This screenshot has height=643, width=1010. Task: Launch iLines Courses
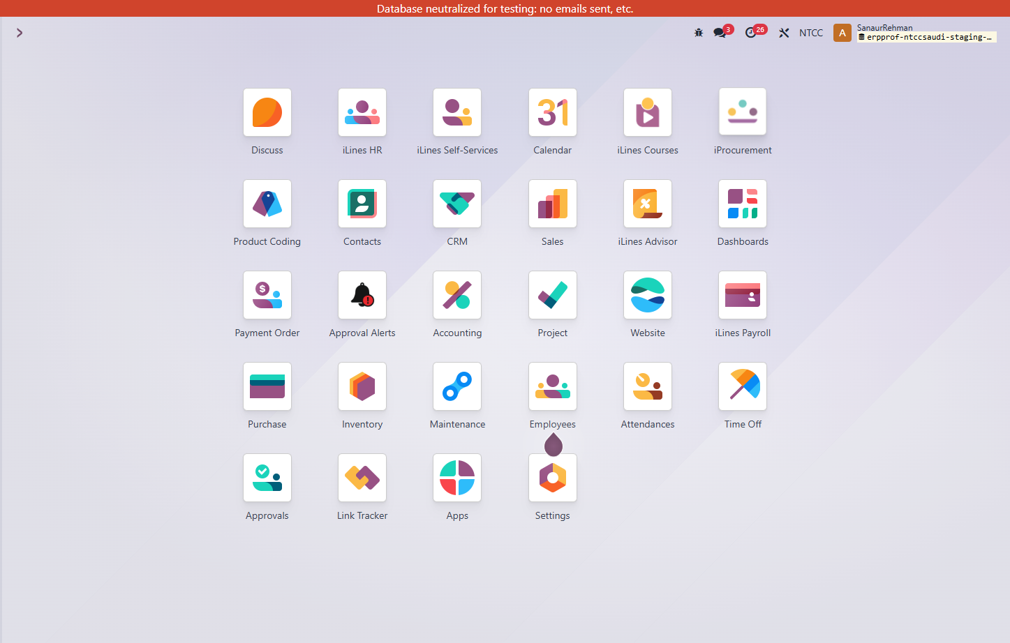tap(648, 112)
